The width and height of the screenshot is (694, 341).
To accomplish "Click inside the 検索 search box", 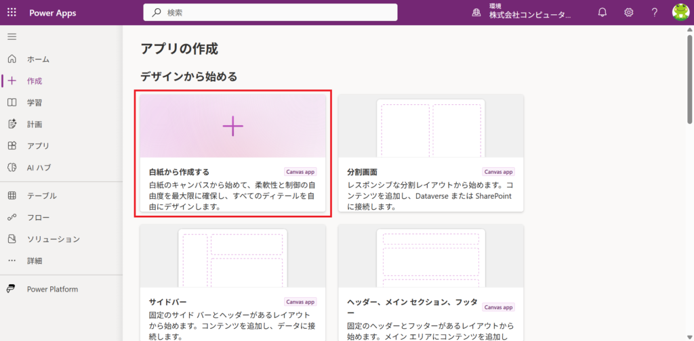I will click(x=270, y=12).
